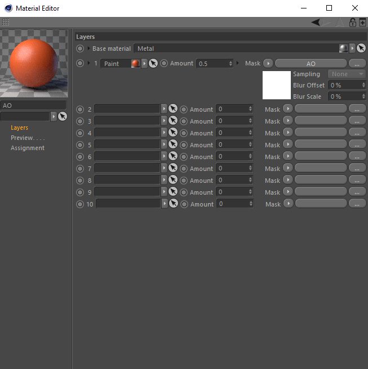Toggle the Base material animation dot
Viewport: 368px width, 369px height.
click(80, 49)
